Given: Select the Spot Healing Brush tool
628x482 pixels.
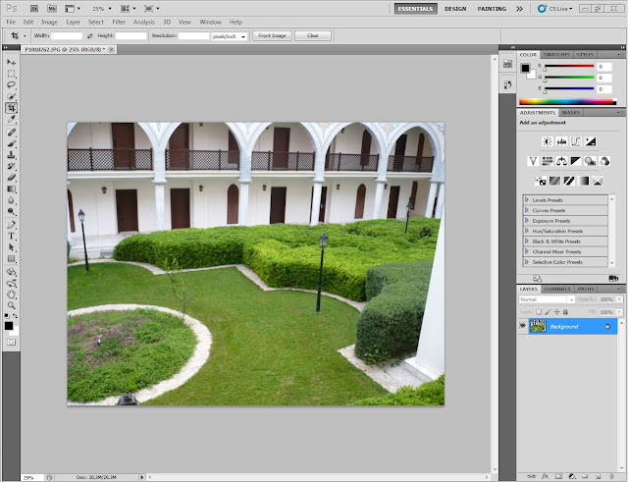Looking at the screenshot, I should point(11,133).
